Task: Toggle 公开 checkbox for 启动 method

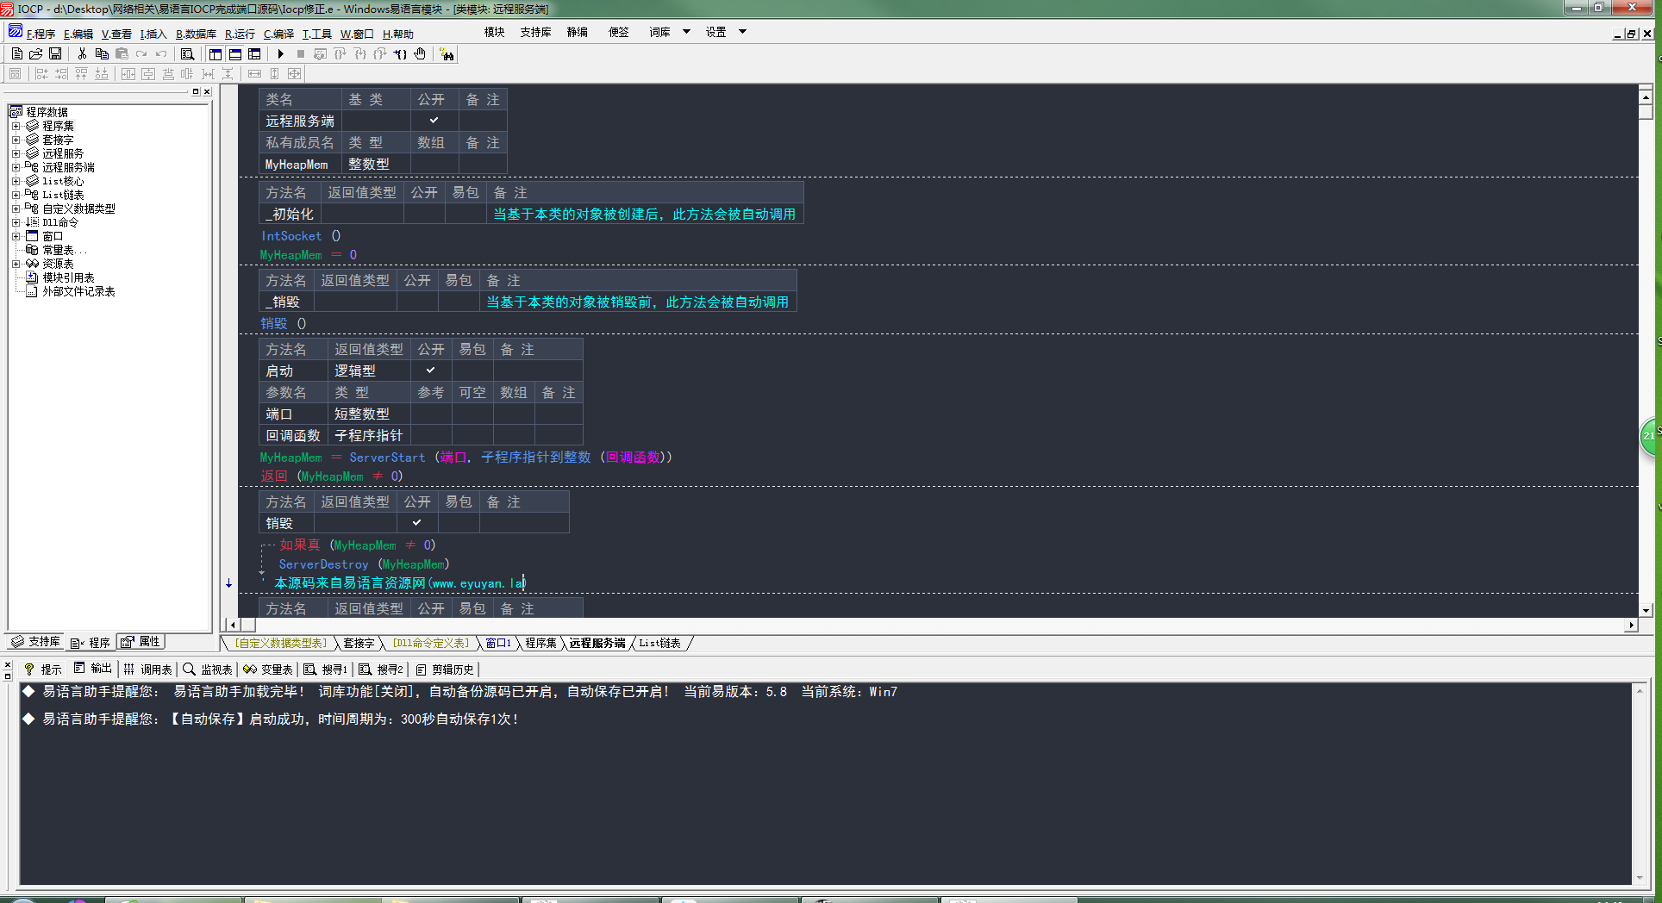Action: click(431, 371)
